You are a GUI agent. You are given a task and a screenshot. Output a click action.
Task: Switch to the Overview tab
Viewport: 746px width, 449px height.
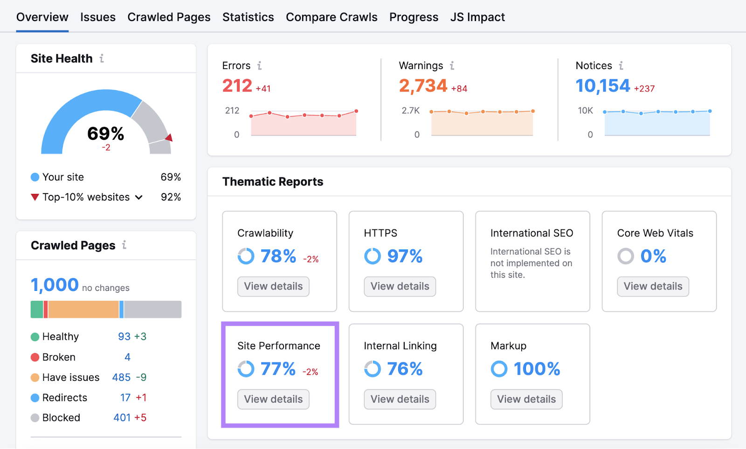(42, 17)
